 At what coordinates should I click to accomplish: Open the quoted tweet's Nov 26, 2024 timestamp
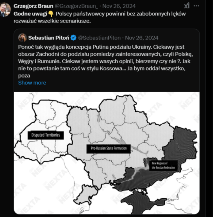pos(142,38)
